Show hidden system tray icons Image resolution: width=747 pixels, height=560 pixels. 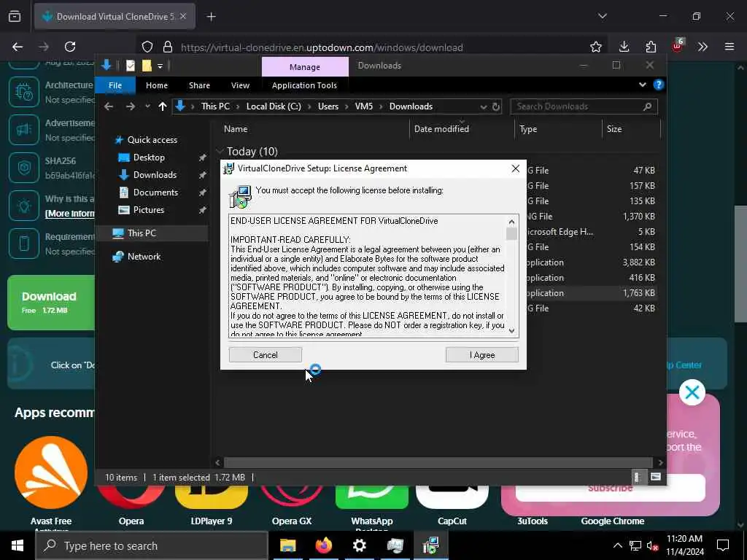point(617,545)
